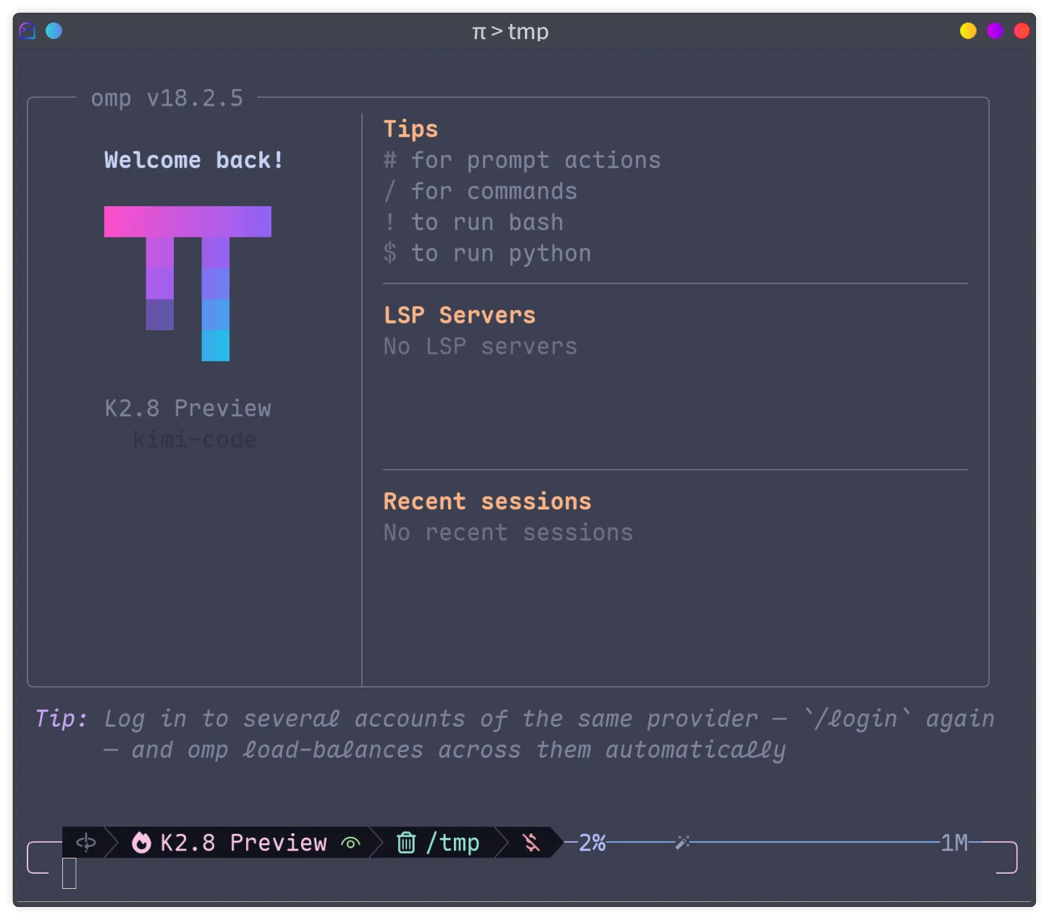This screenshot has width=1049, height=920.
Task: Click the first segment icon in status bar
Action: 86,843
